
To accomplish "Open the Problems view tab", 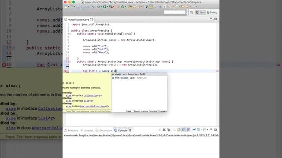I will coord(71,130).
